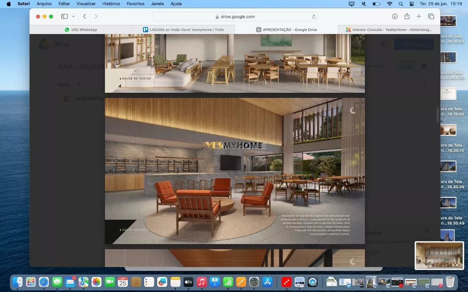Click the screenshot preview thumbnail
Screen dimensions: 468x292
tap(439, 255)
